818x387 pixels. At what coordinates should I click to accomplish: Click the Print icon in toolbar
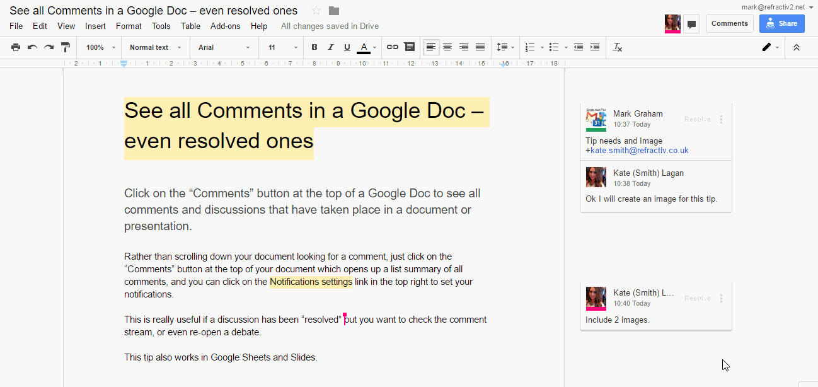click(x=16, y=47)
